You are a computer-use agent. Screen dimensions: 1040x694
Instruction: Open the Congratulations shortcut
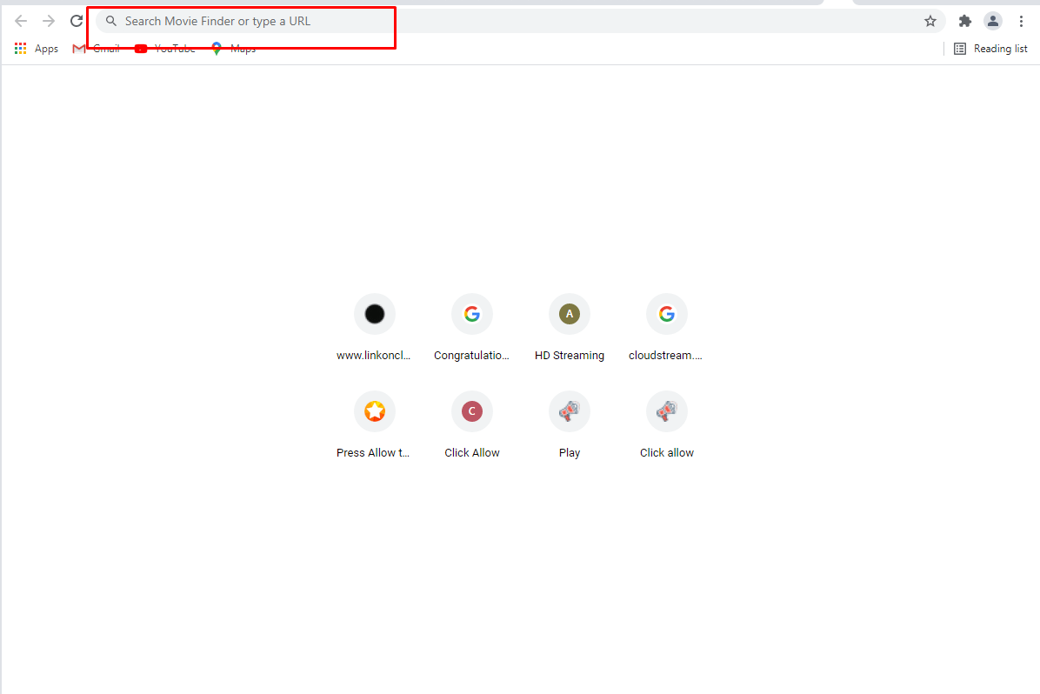click(x=471, y=326)
